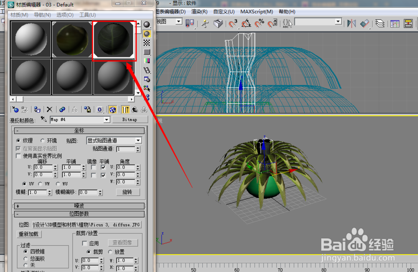Toggle the Angle Snap icon
The height and width of the screenshot is (272, 418).
(246, 23)
